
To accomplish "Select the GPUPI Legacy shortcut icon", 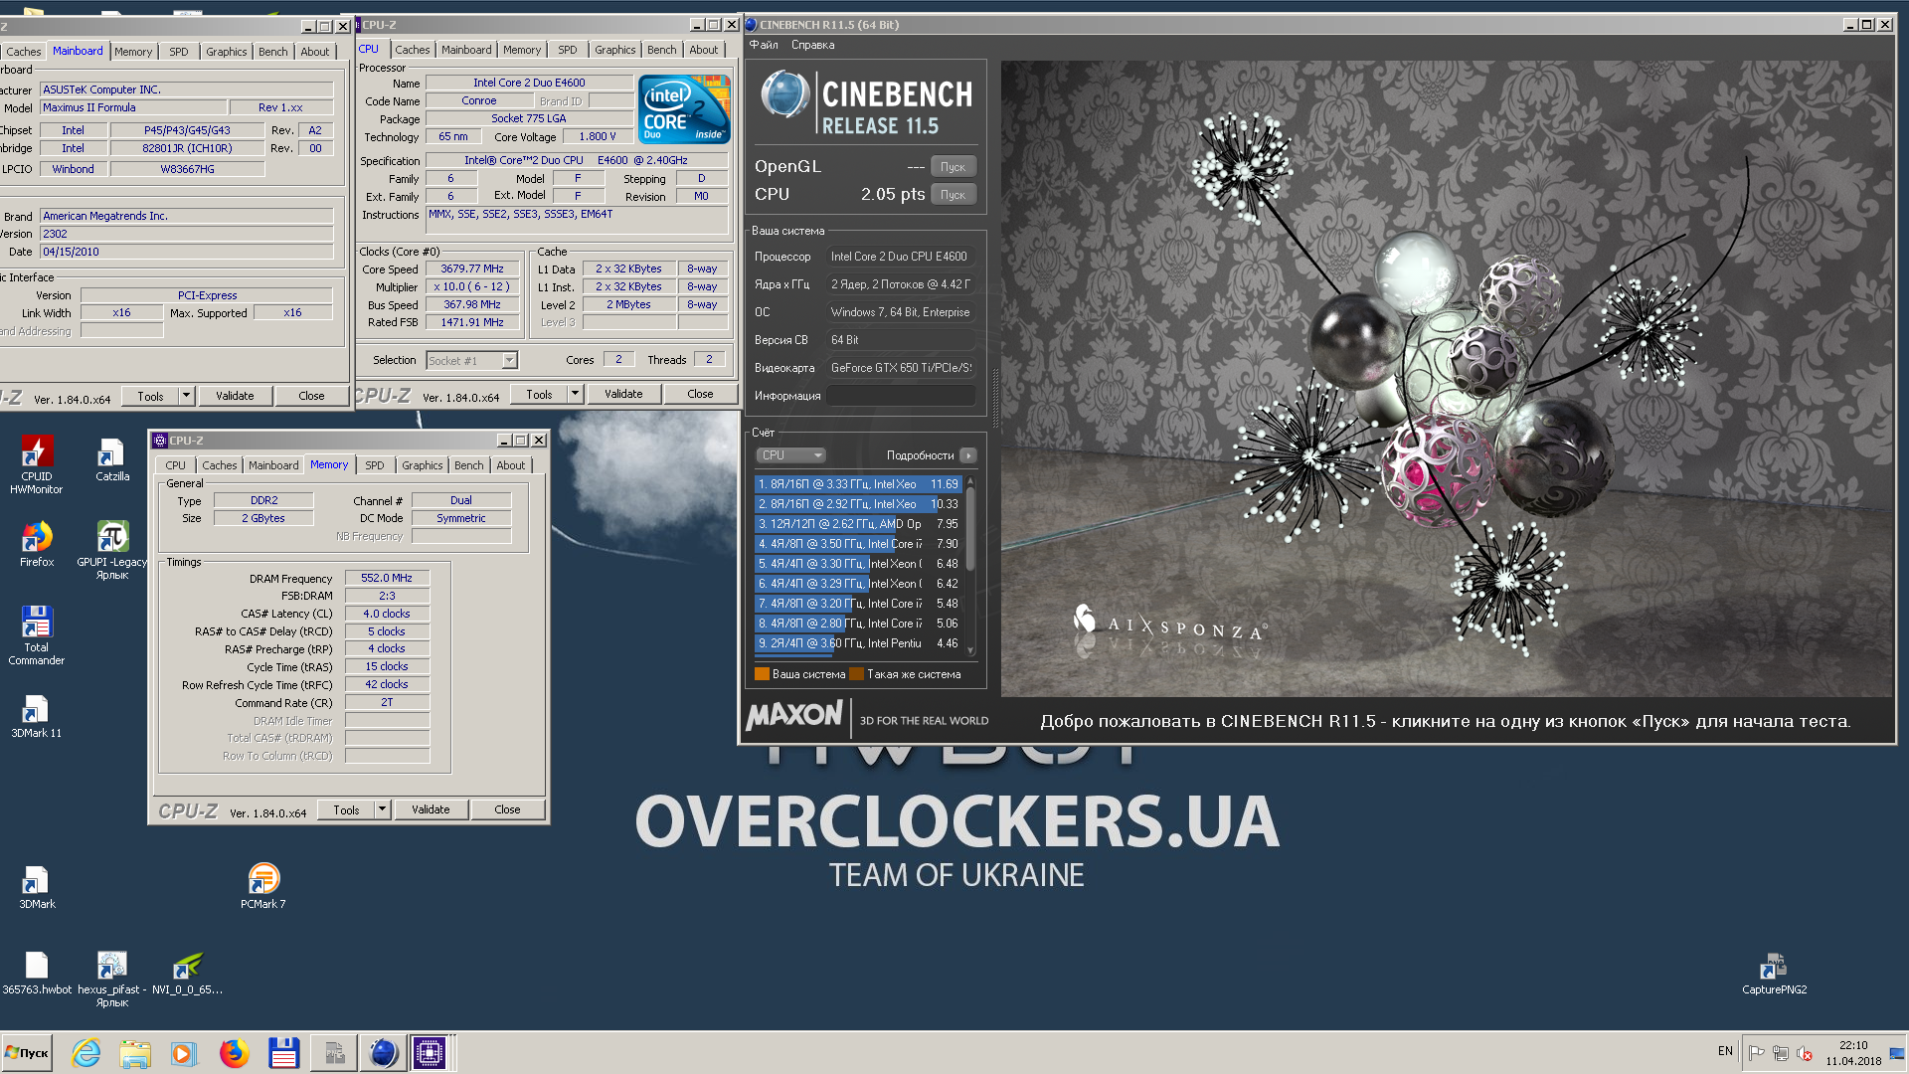I will pyautogui.click(x=111, y=550).
